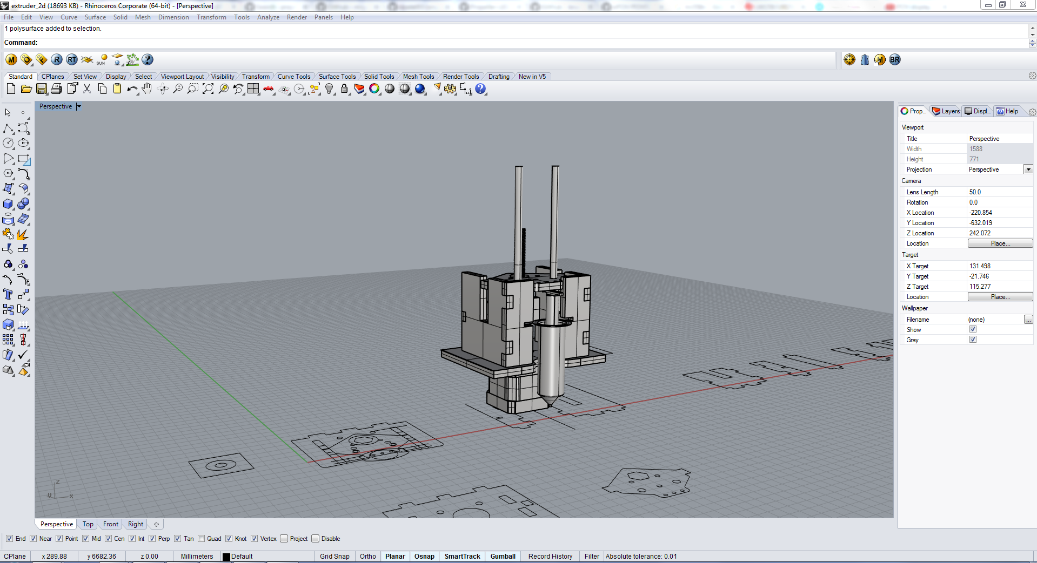The width and height of the screenshot is (1037, 563).
Task: Switch to the Front viewport tab
Action: (111, 524)
